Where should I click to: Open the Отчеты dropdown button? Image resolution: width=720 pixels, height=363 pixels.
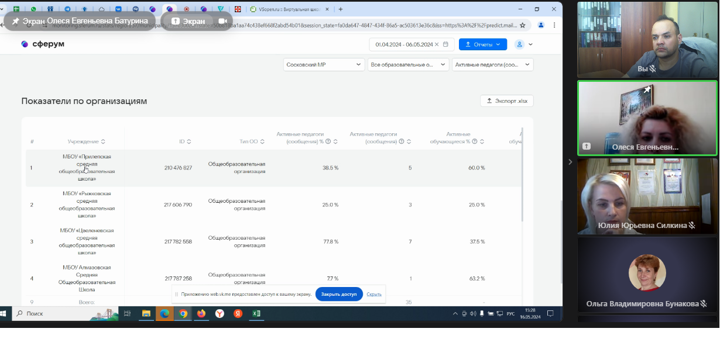click(482, 44)
